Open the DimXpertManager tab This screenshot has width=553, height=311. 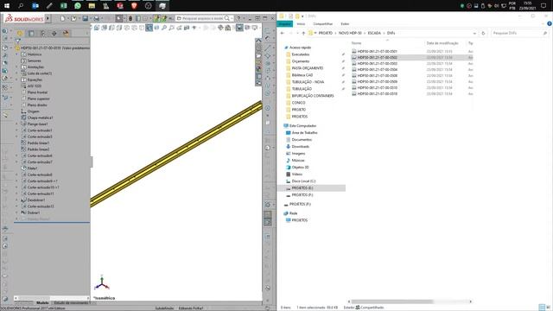pyautogui.click(x=54, y=33)
